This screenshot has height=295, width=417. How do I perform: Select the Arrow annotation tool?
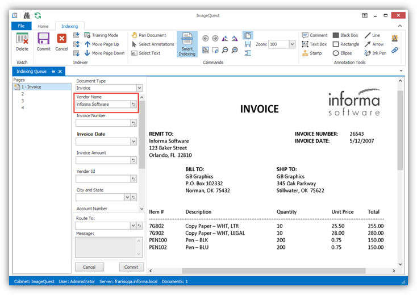[374, 44]
